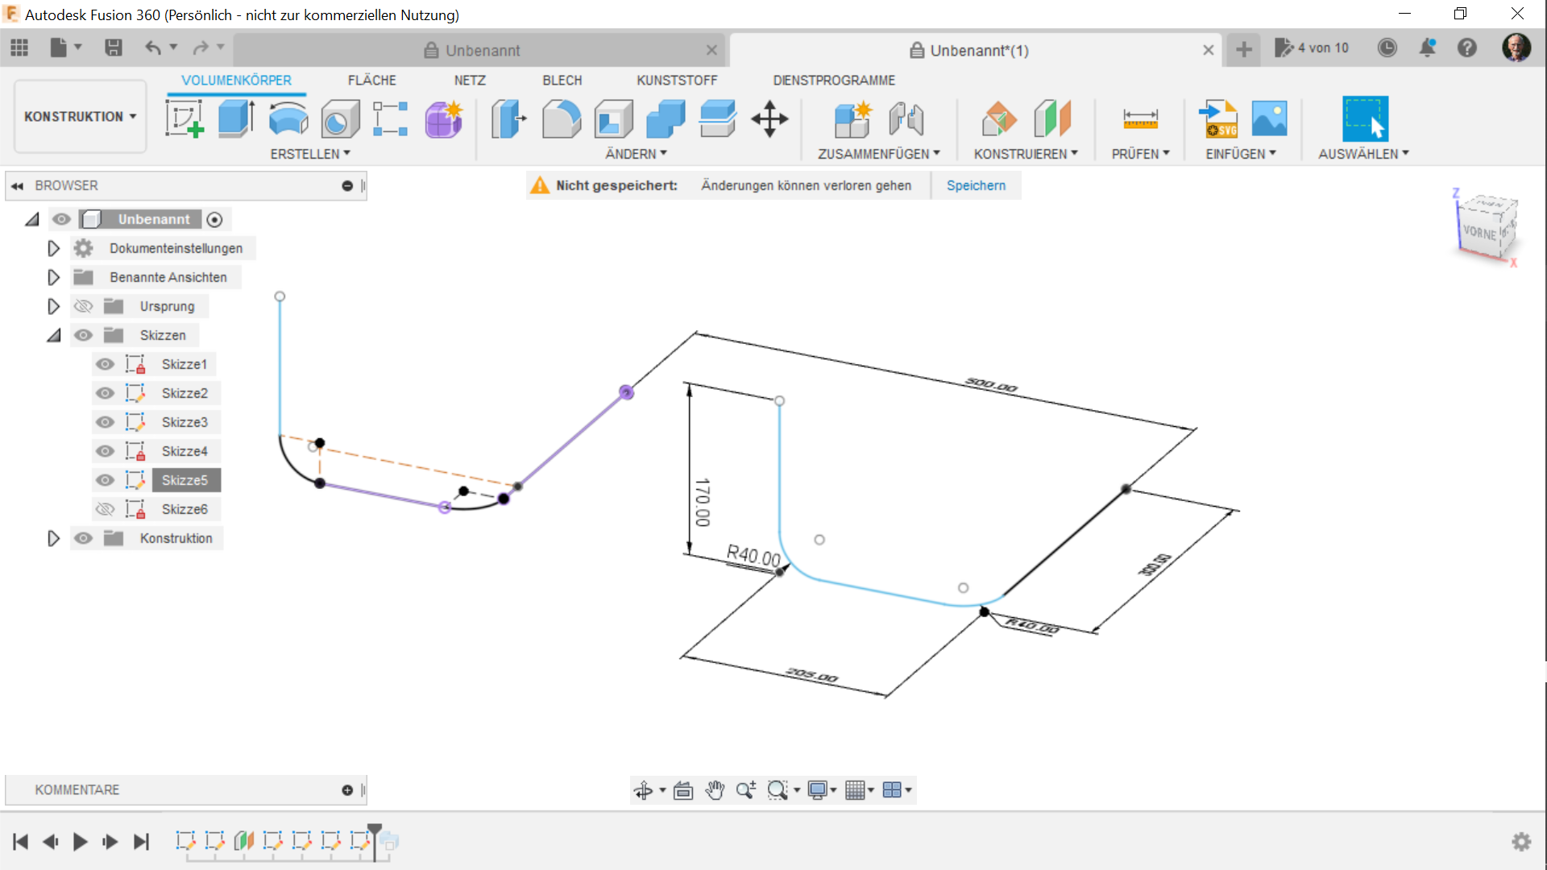This screenshot has width=1547, height=870.
Task: Open the help question mark icon
Action: 1467,48
